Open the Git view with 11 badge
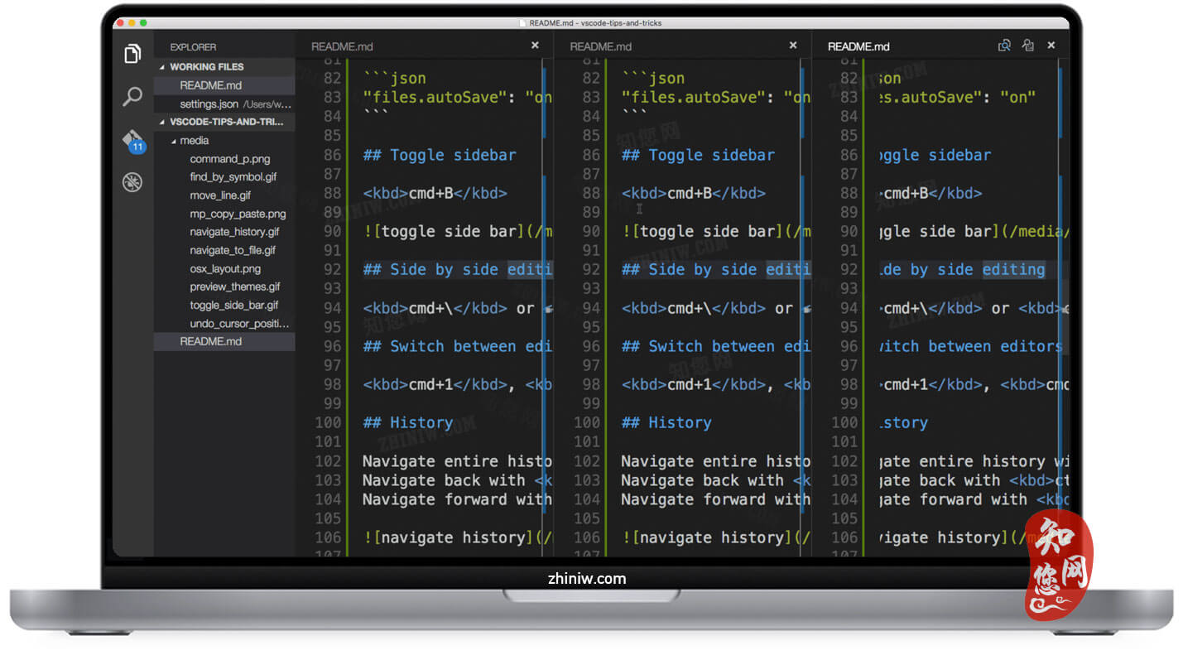Screen dimensions: 1183x660 tap(132, 140)
